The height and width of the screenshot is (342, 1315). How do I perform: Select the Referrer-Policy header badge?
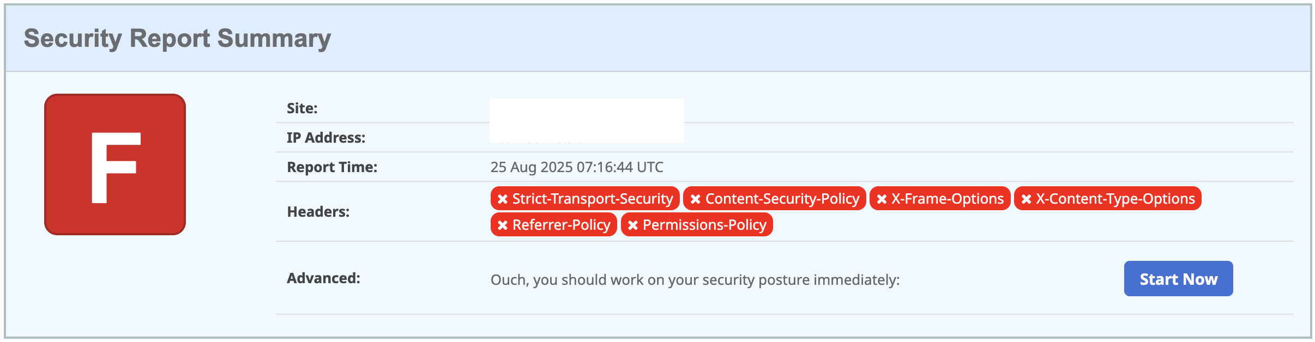click(x=561, y=225)
